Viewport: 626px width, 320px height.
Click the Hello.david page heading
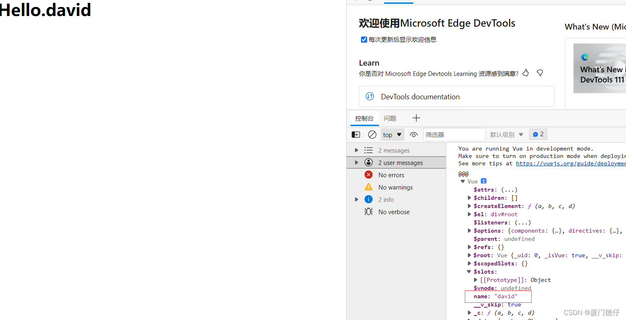(46, 9)
